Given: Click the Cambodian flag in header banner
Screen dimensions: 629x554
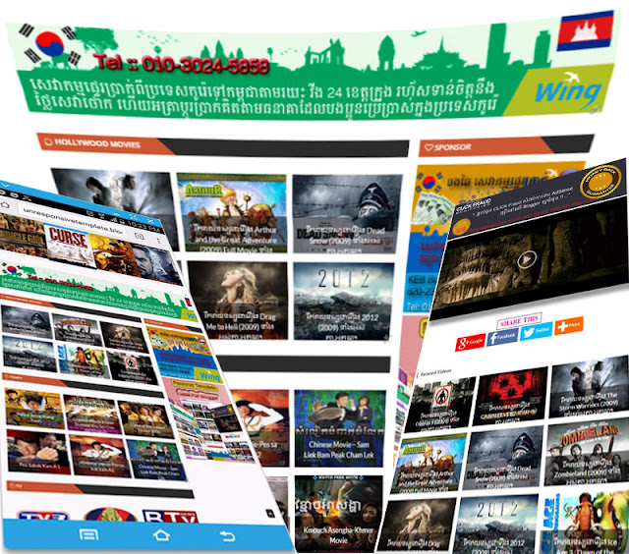Looking at the screenshot, I should (x=586, y=30).
